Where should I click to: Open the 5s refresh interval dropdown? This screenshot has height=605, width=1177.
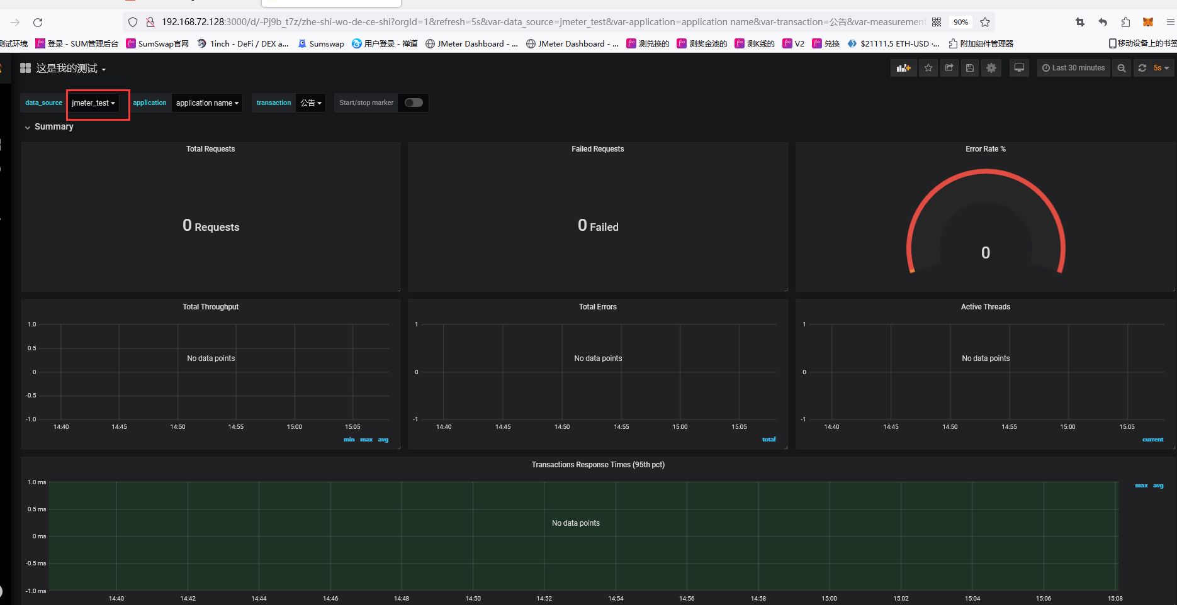1161,68
